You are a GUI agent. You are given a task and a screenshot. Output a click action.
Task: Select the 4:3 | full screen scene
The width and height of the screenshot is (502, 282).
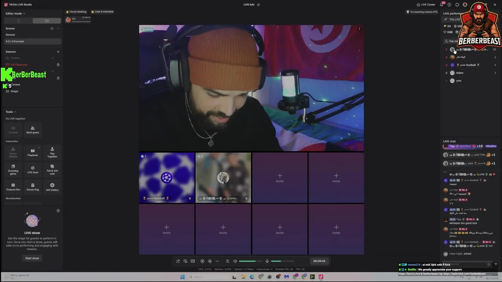point(33,41)
